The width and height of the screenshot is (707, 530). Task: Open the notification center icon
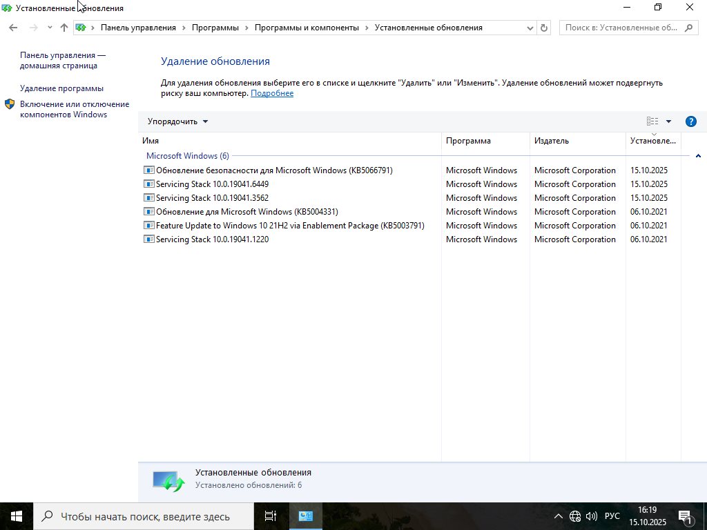coord(686,516)
